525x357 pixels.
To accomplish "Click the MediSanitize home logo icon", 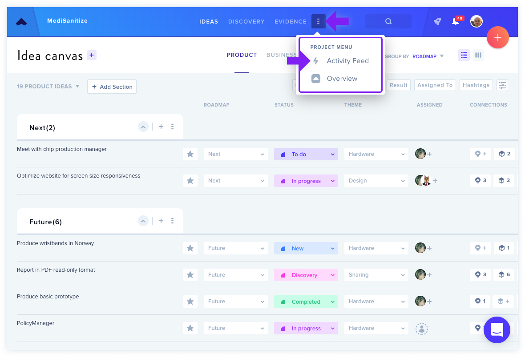I will (x=21, y=22).
